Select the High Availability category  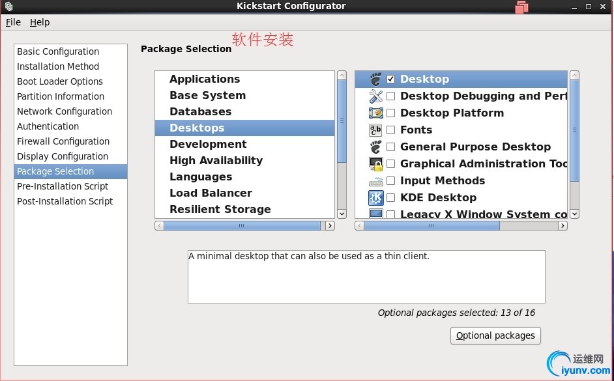pos(244,160)
